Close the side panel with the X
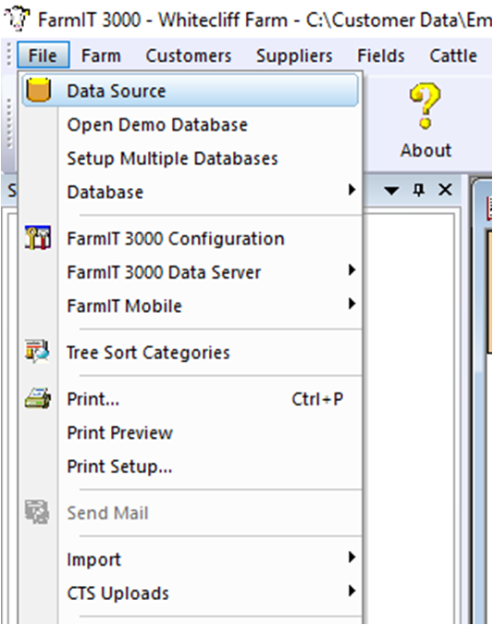 pyautogui.click(x=445, y=190)
